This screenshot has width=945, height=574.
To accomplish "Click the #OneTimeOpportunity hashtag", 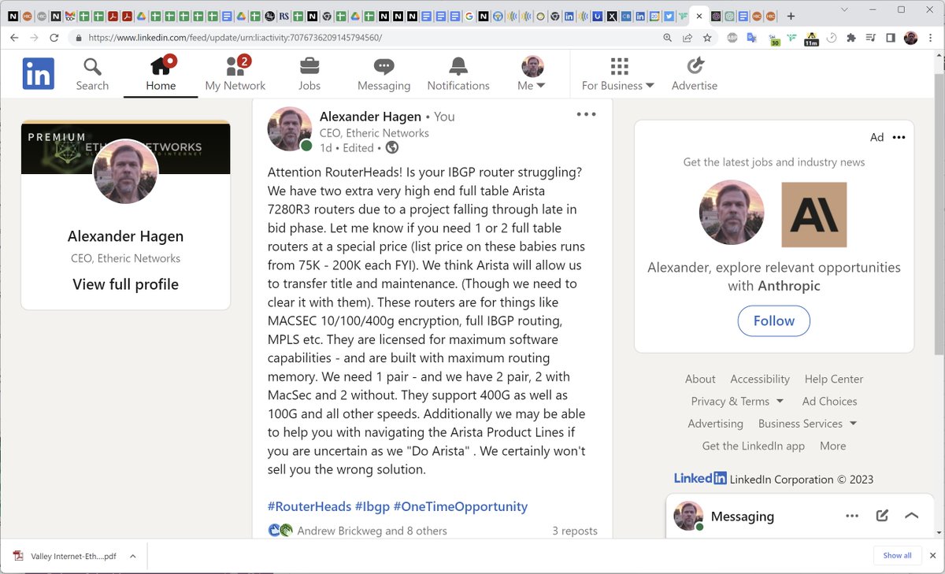I will [x=461, y=506].
